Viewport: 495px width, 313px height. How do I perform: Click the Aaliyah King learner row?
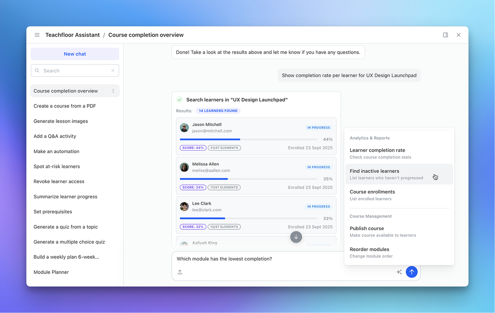[256, 241]
